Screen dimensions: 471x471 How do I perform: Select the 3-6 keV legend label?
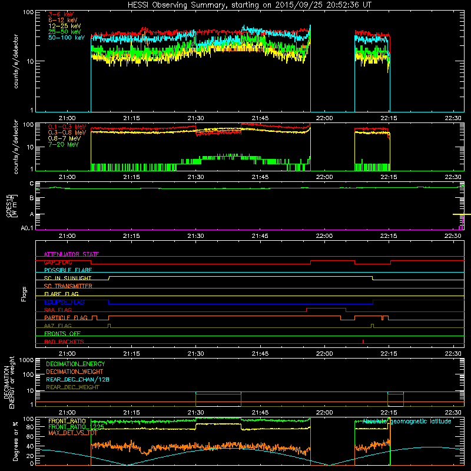(x=61, y=14)
